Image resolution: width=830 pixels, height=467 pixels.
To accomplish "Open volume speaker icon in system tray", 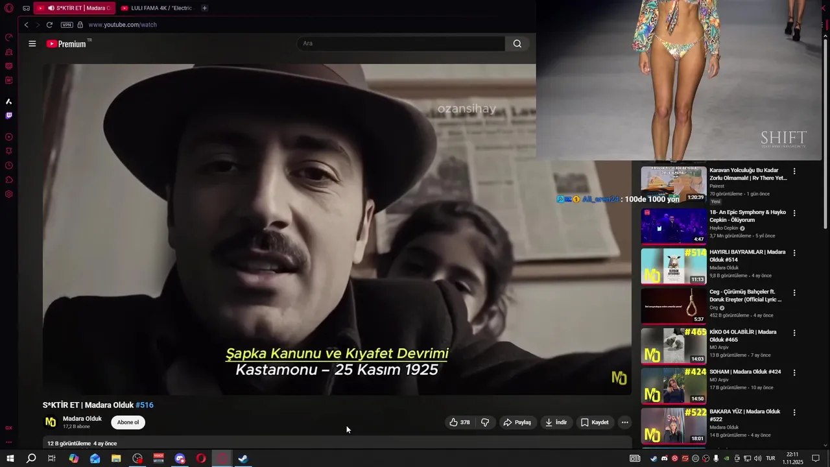I will coord(757,459).
